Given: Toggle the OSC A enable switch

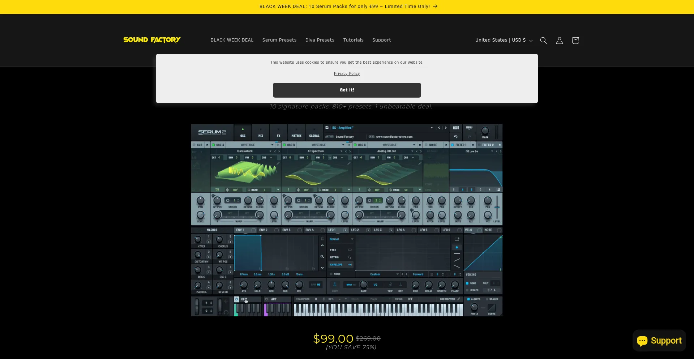Looking at the screenshot, I should tap(214, 145).
